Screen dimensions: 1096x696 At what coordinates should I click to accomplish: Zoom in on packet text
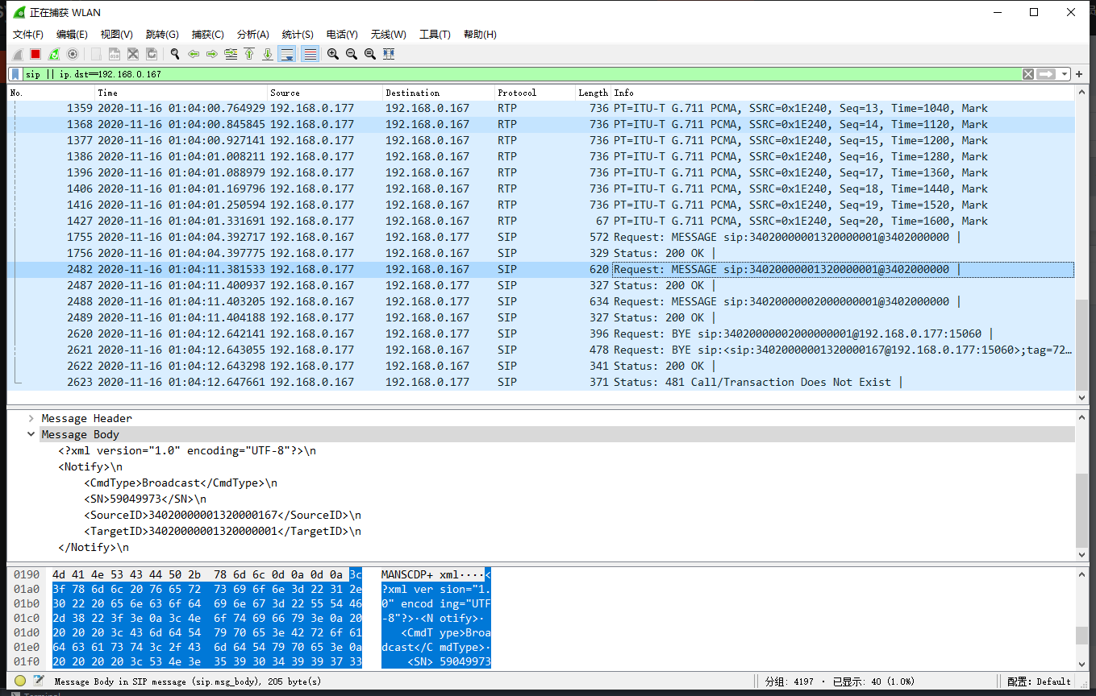(333, 54)
